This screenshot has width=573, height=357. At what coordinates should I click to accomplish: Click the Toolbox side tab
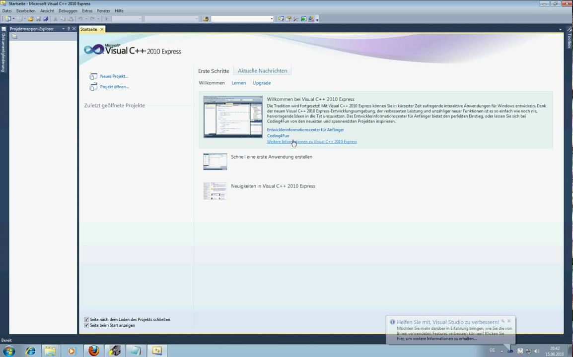(570, 38)
